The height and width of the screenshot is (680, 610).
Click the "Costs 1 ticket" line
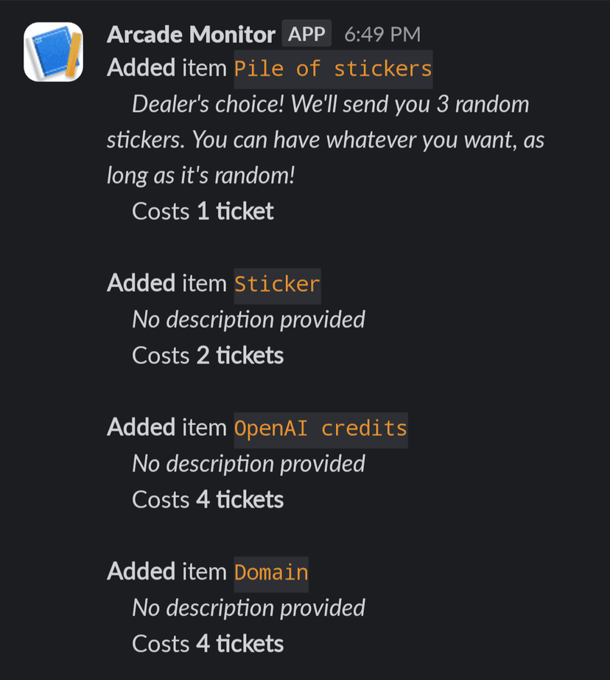[203, 212]
